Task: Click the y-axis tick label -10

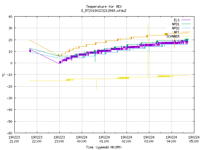Action: click(10, 75)
